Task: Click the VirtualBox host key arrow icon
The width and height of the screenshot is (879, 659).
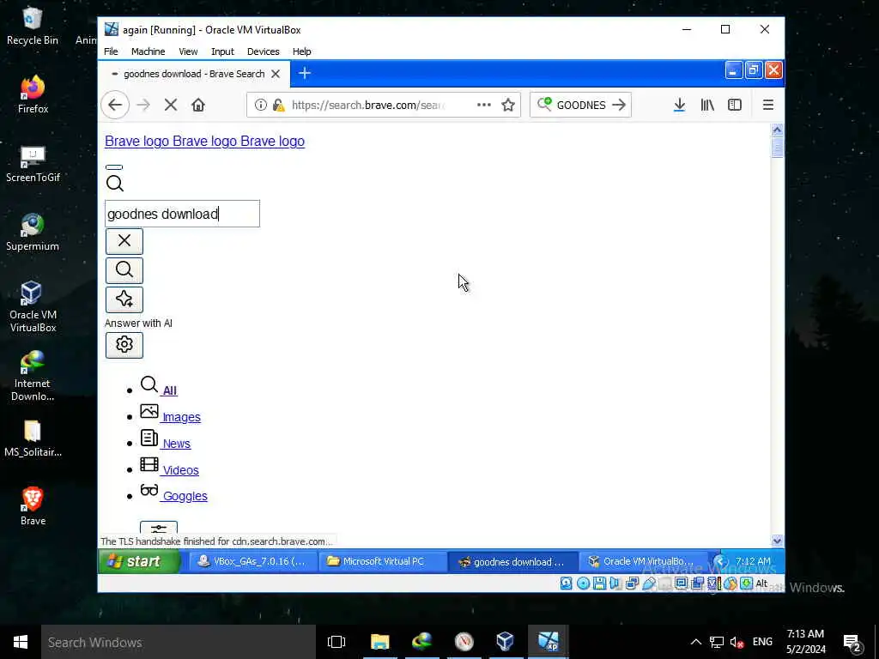Action: [746, 583]
